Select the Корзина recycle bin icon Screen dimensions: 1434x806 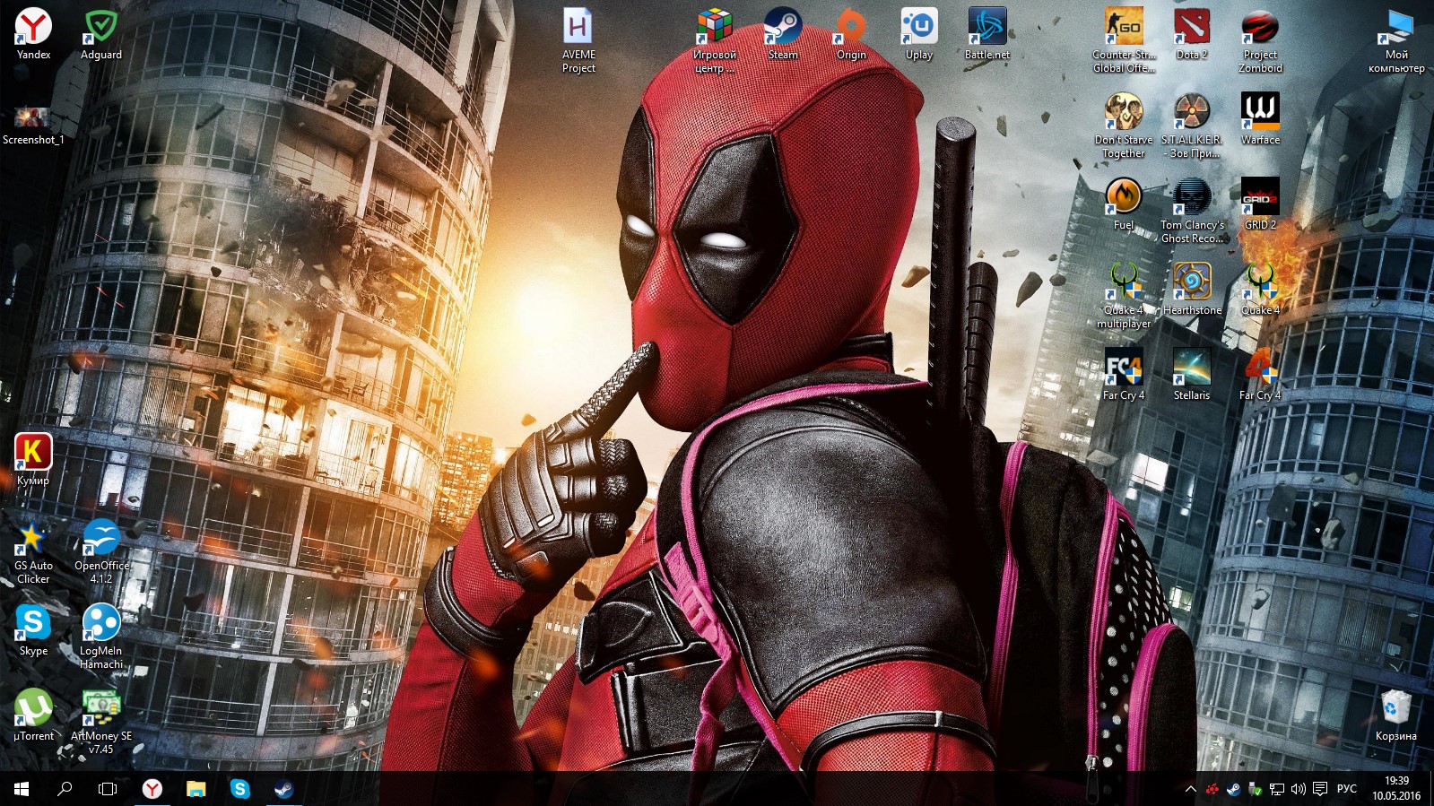point(1396,715)
